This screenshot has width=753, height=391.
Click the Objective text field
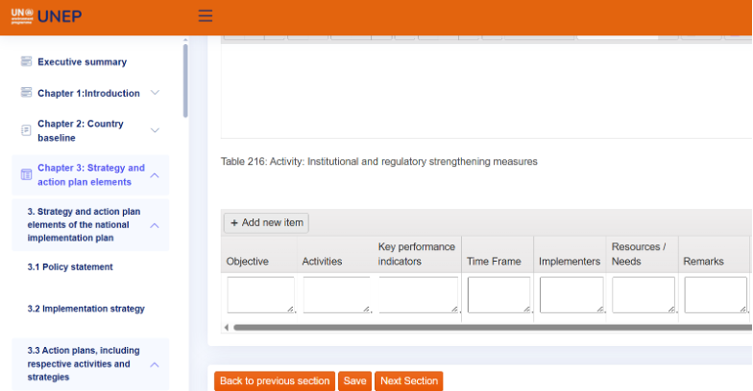[x=260, y=294]
